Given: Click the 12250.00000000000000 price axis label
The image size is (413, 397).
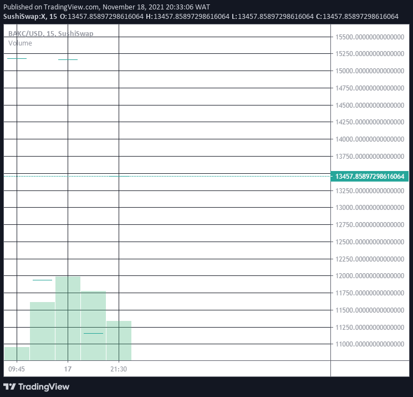Looking at the screenshot, I should click(370, 259).
